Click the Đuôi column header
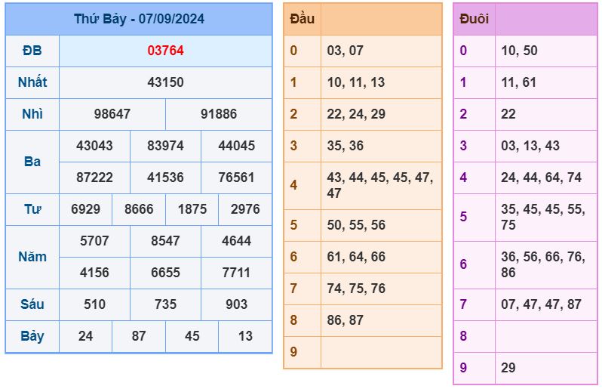 pos(475,19)
